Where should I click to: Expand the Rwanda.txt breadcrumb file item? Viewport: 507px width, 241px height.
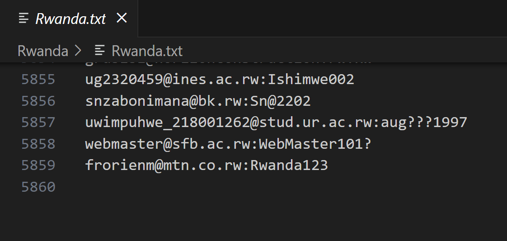click(x=147, y=51)
